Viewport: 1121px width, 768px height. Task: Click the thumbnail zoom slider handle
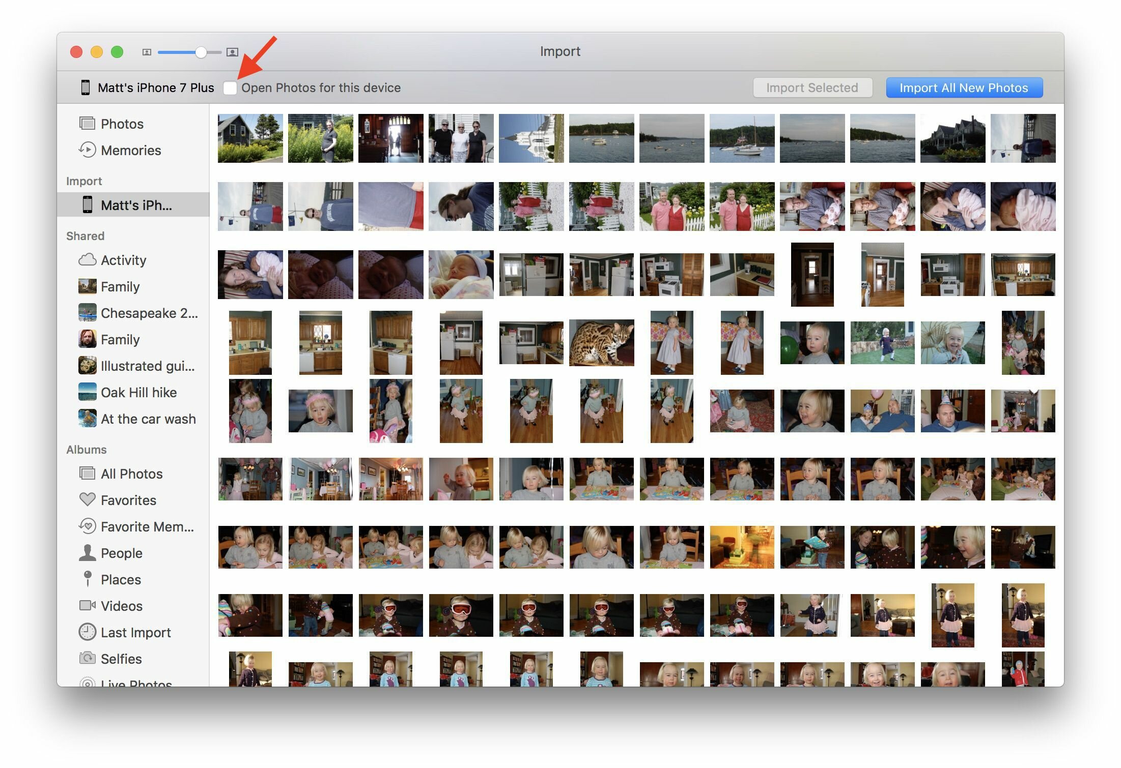coord(201,52)
